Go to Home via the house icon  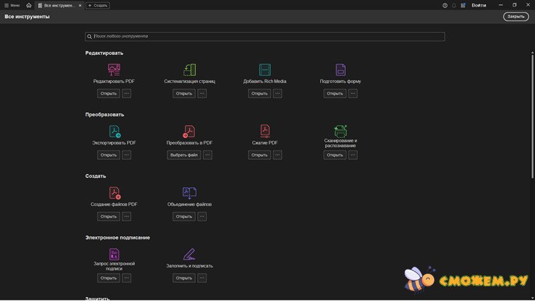[x=29, y=5]
